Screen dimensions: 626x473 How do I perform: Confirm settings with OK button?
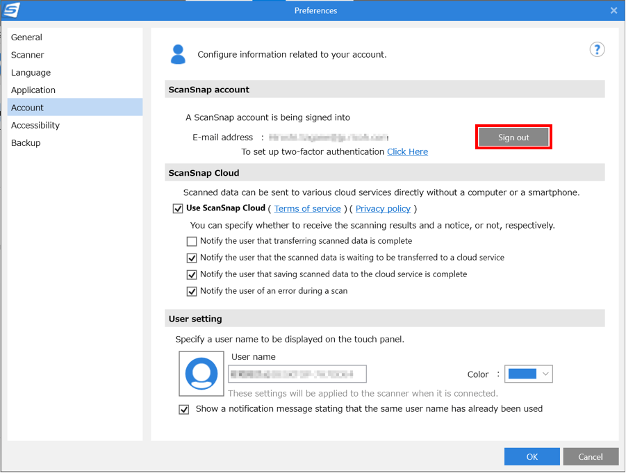coord(532,456)
